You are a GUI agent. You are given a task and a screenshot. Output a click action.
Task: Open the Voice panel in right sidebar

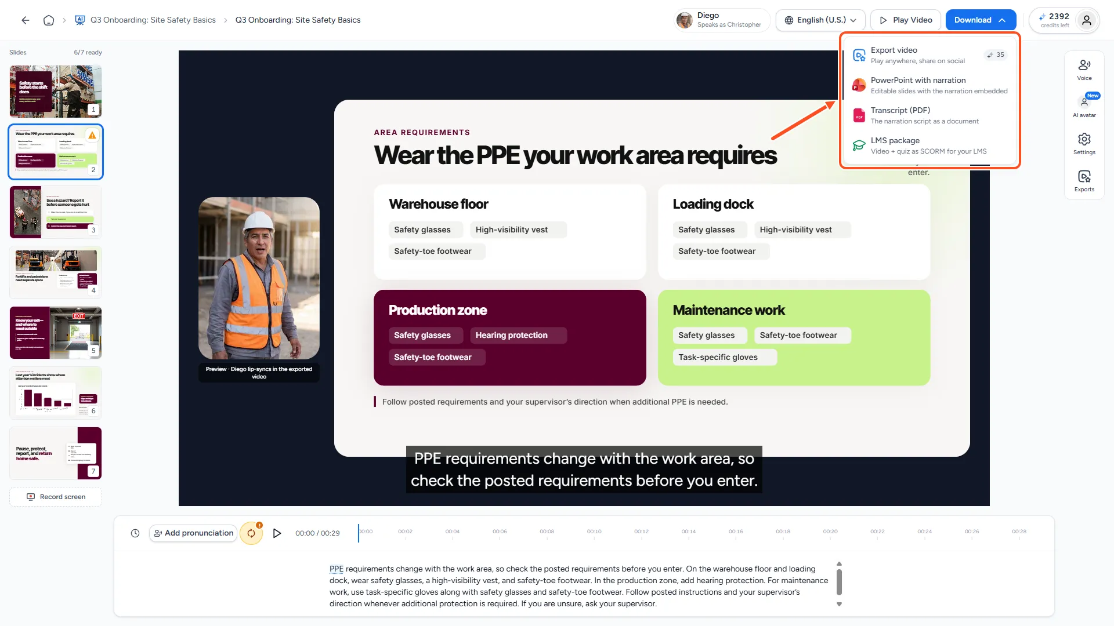1084,70
